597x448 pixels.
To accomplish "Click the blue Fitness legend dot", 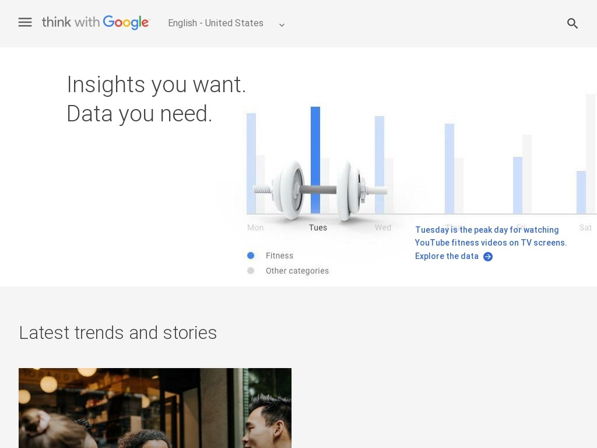I will pyautogui.click(x=251, y=256).
